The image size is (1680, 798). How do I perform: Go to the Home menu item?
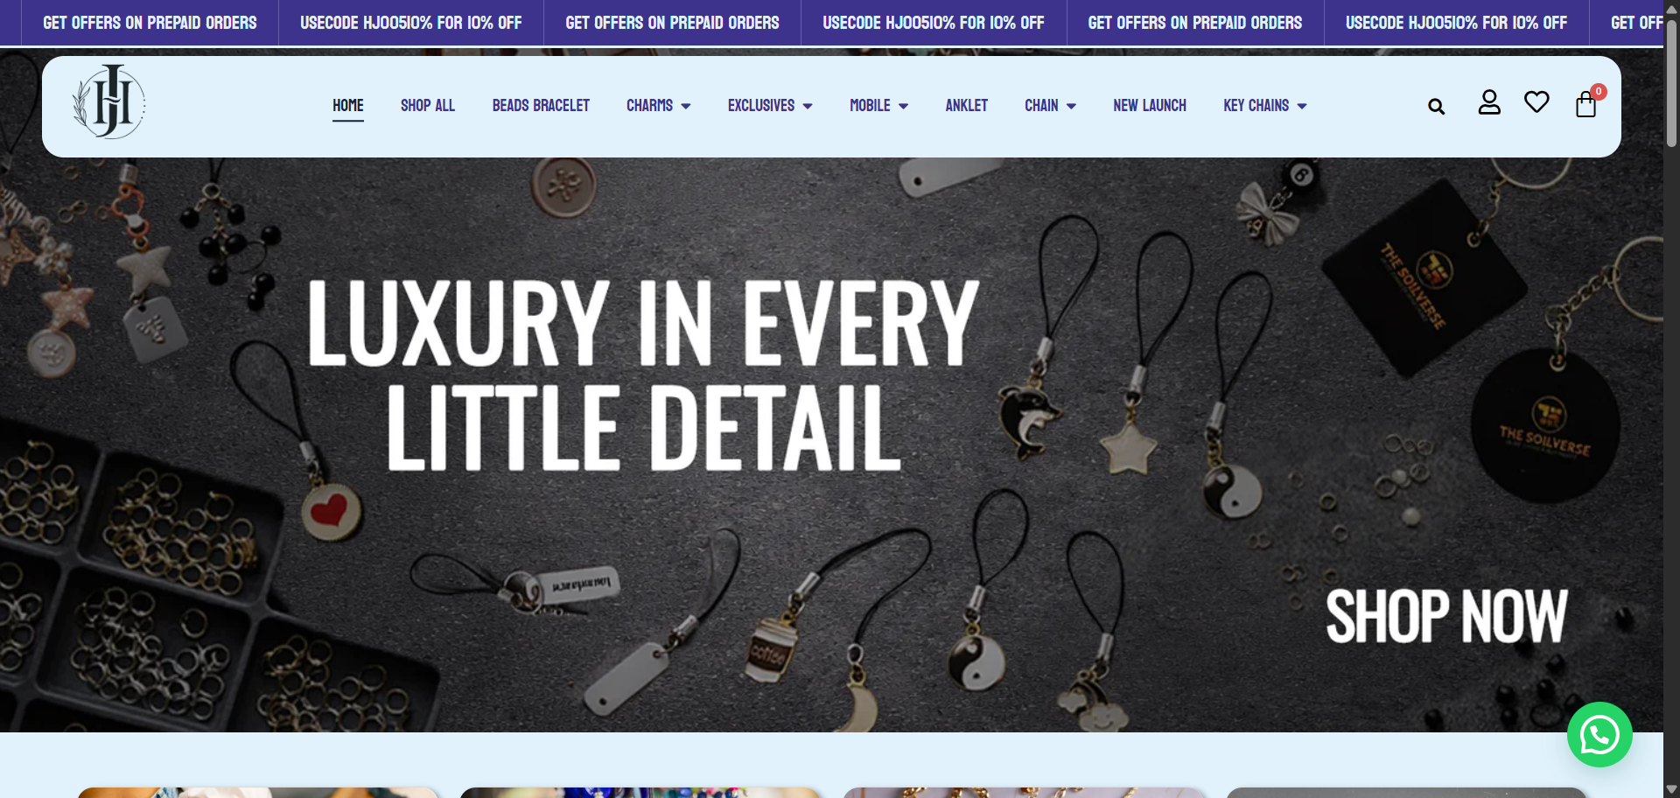pyautogui.click(x=348, y=106)
